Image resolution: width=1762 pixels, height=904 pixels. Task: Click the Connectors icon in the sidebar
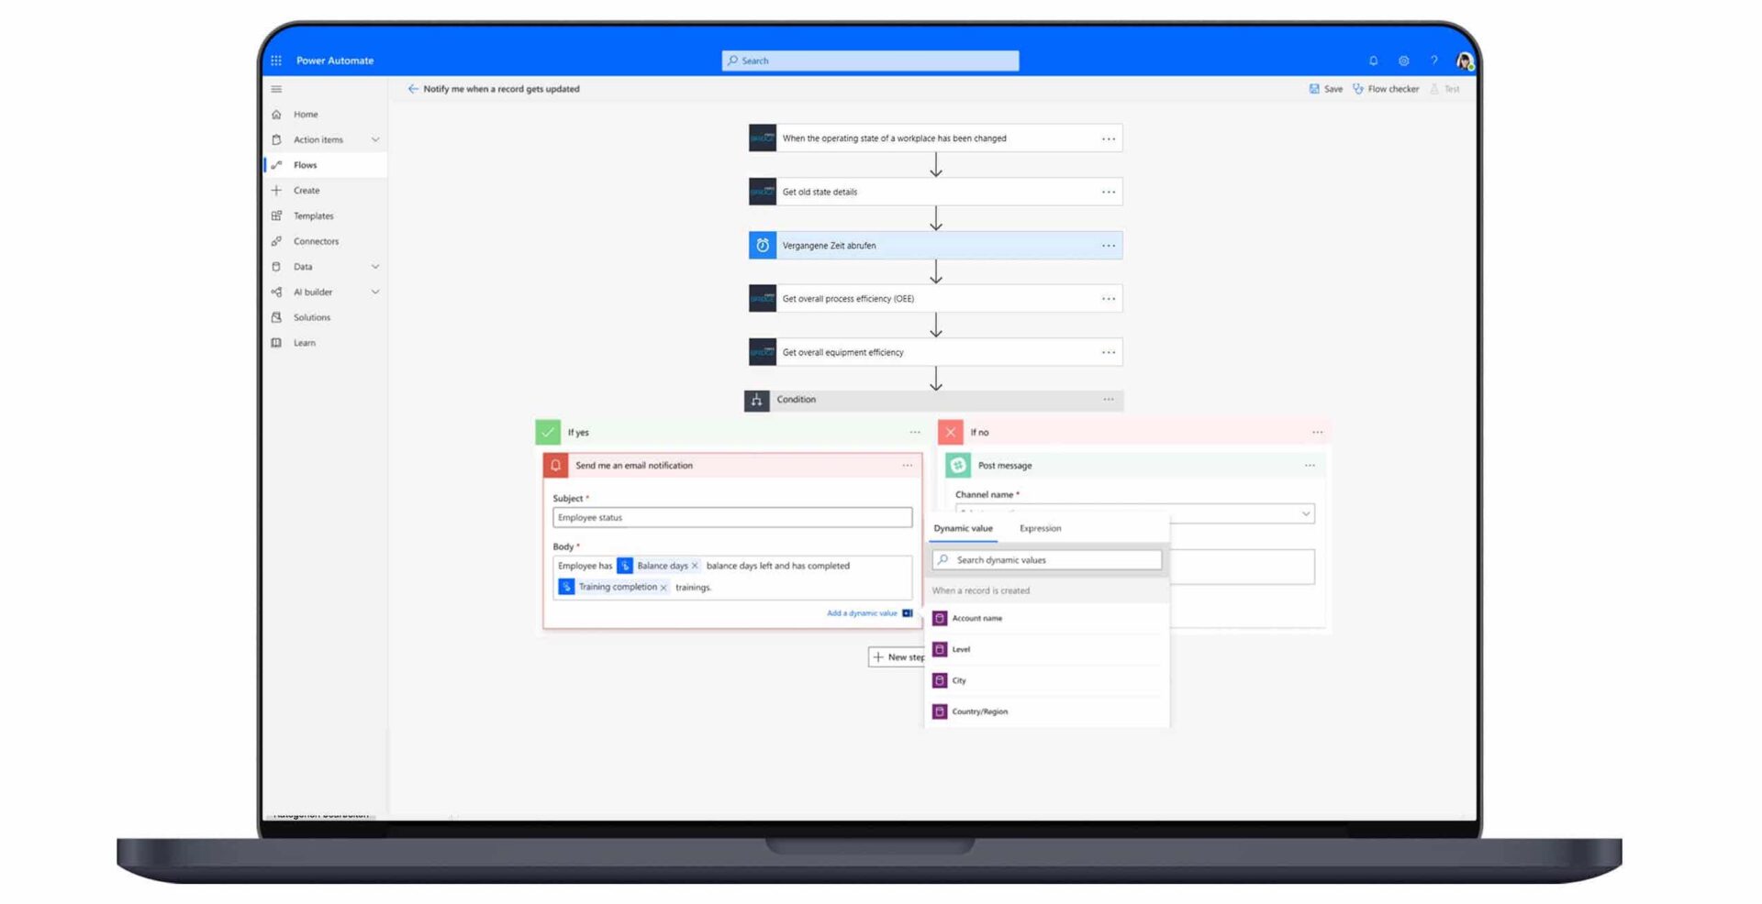pyautogui.click(x=276, y=241)
